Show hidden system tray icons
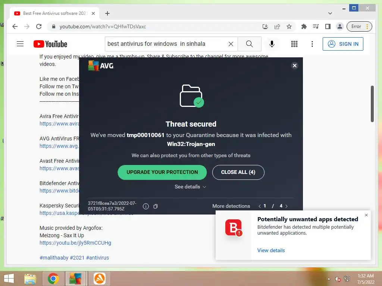The image size is (382, 286). point(329,279)
